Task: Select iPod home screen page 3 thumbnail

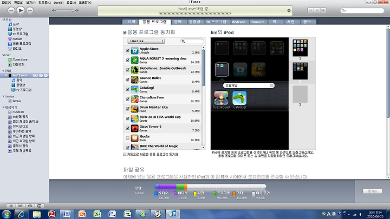Action: click(x=300, y=94)
